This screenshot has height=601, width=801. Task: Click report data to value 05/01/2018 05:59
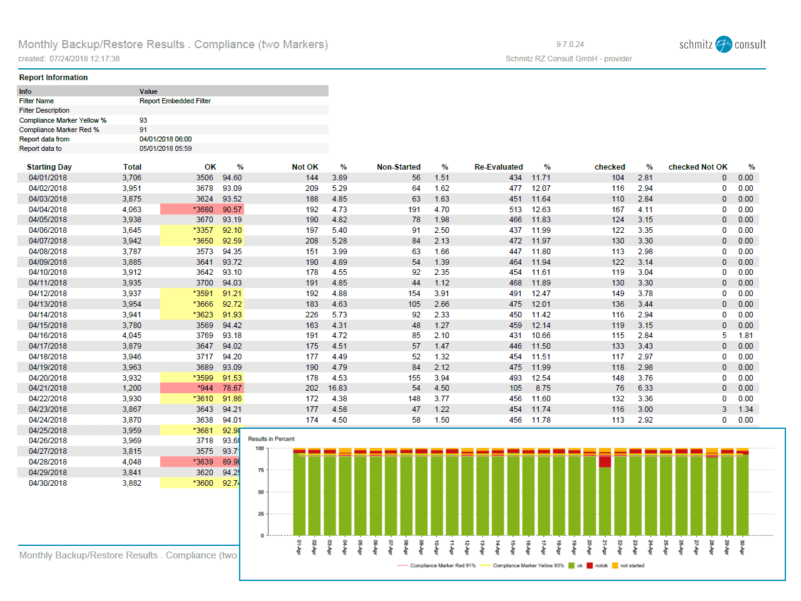click(166, 148)
